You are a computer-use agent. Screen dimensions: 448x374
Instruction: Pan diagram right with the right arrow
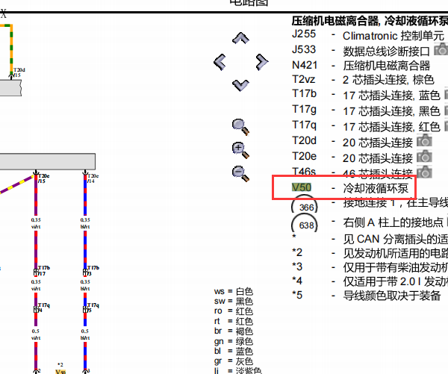[262, 62]
